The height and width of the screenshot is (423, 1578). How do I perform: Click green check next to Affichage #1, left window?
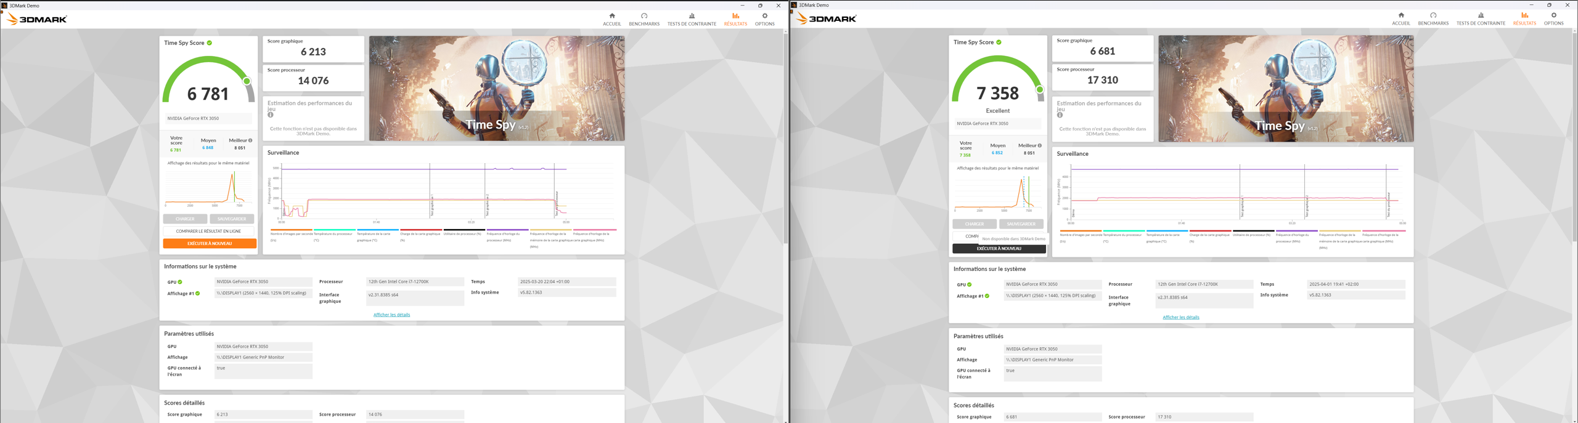[x=198, y=294]
